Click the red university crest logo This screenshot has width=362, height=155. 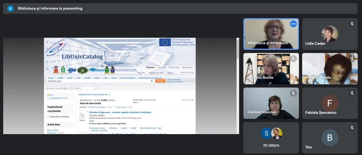point(56,70)
